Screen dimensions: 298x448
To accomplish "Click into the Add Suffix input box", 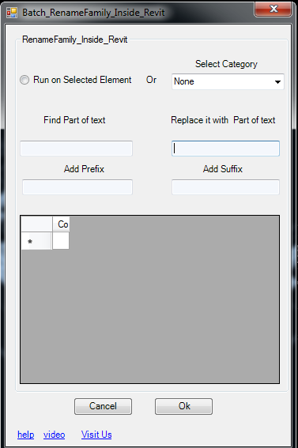I will click(x=225, y=187).
